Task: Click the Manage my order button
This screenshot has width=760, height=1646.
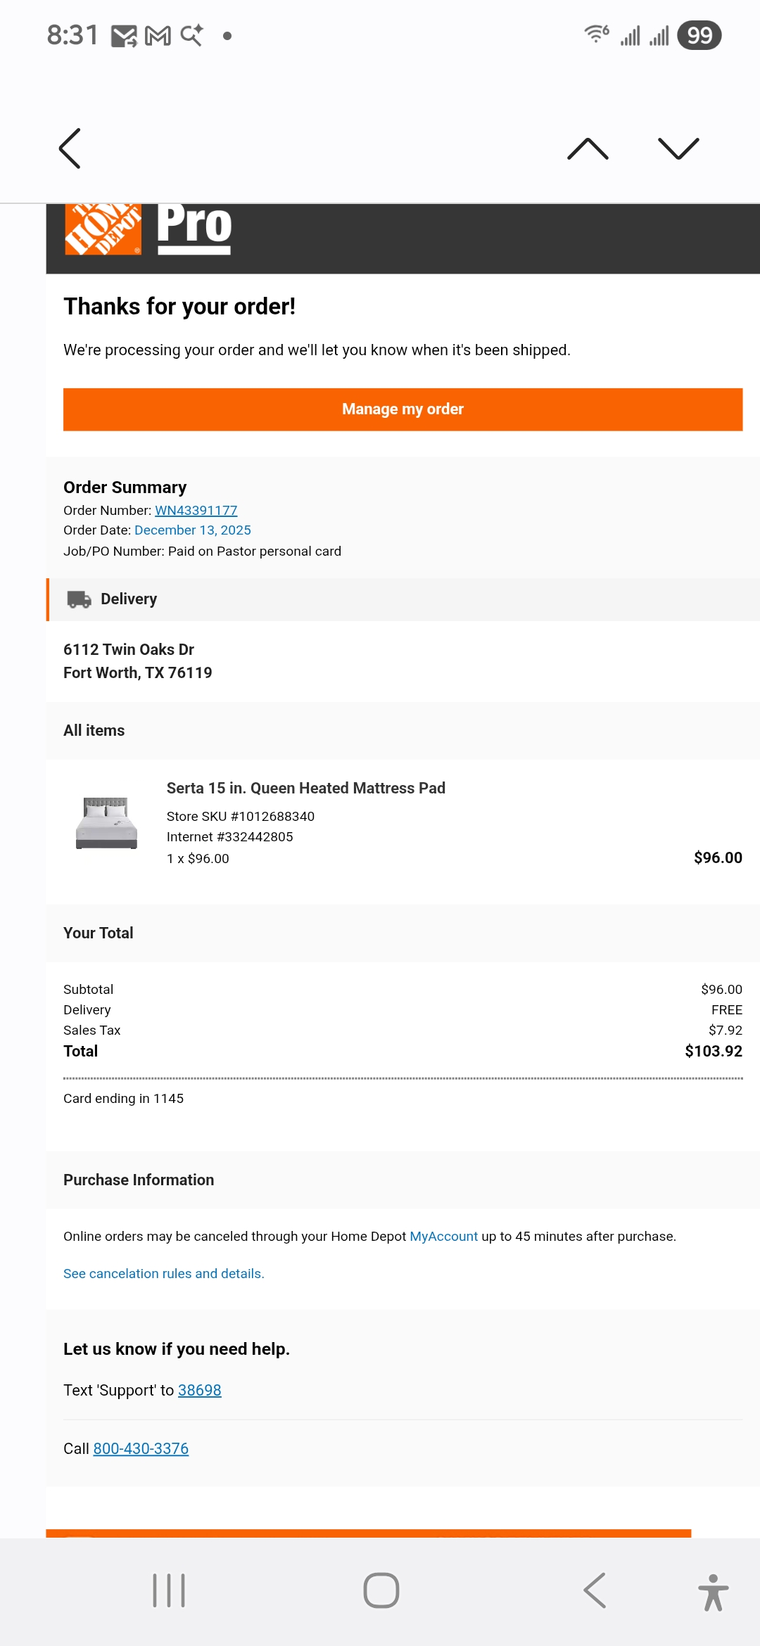Action: [403, 409]
